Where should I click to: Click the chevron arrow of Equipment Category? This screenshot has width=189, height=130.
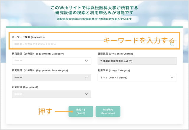86,61
